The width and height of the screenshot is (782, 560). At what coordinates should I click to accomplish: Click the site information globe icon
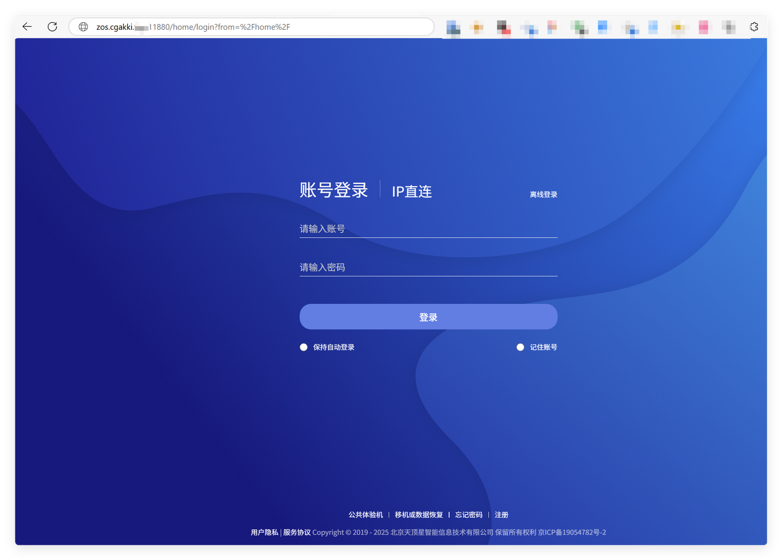click(x=83, y=26)
